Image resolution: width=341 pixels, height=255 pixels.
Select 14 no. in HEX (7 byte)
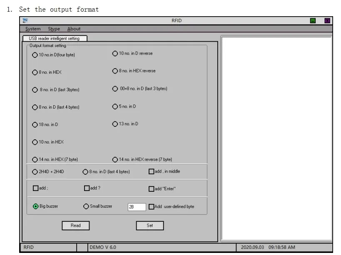pyautogui.click(x=35, y=160)
